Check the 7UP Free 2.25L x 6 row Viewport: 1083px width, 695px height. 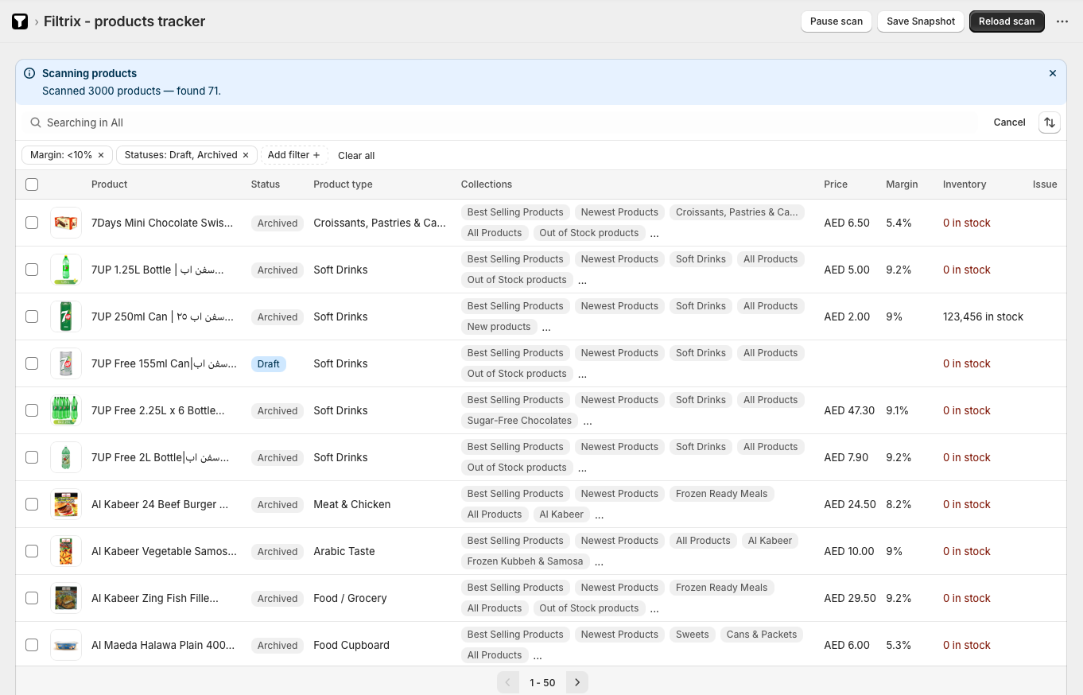[x=32, y=410]
